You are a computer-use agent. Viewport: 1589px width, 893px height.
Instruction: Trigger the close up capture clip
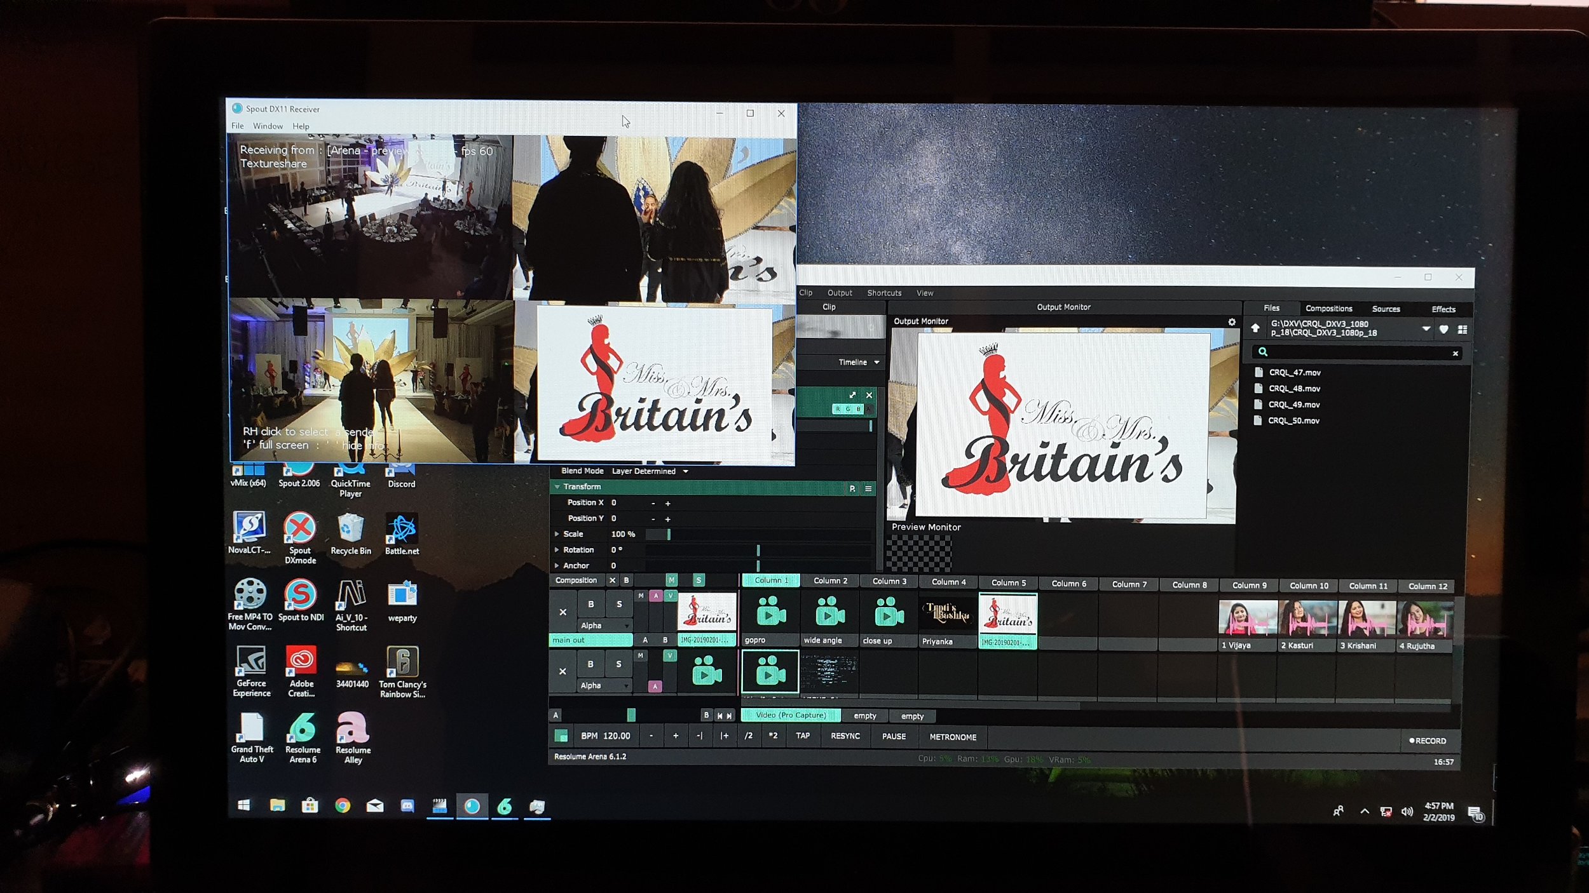click(889, 614)
